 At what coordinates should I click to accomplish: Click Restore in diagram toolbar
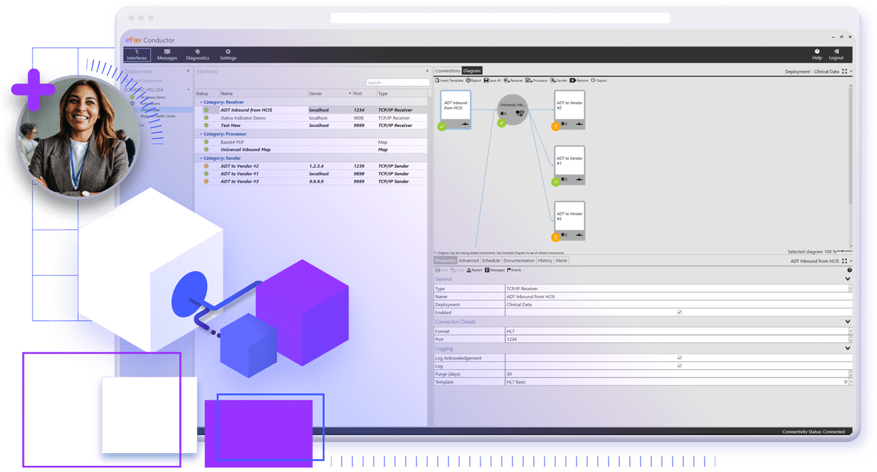(579, 80)
